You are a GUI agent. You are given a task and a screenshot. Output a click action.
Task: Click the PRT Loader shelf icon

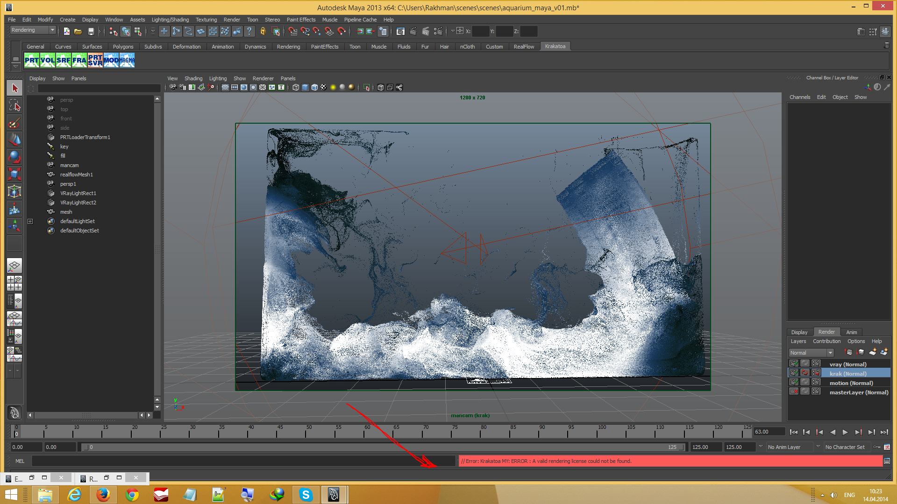click(31, 60)
